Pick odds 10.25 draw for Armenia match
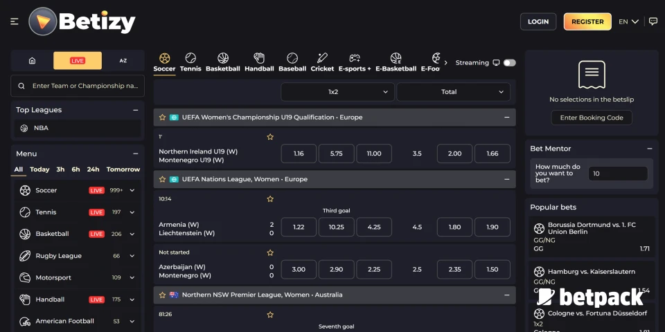 337,227
